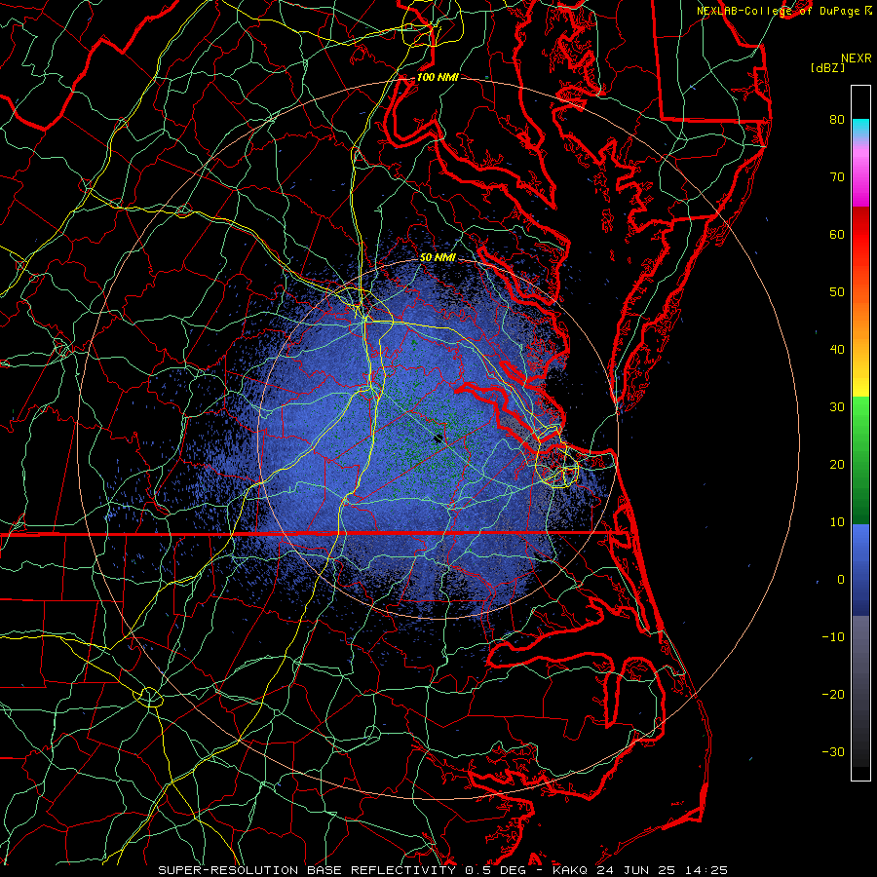Screen dimensions: 877x877
Task: Click the black radar site marker at center
Action: (x=438, y=438)
